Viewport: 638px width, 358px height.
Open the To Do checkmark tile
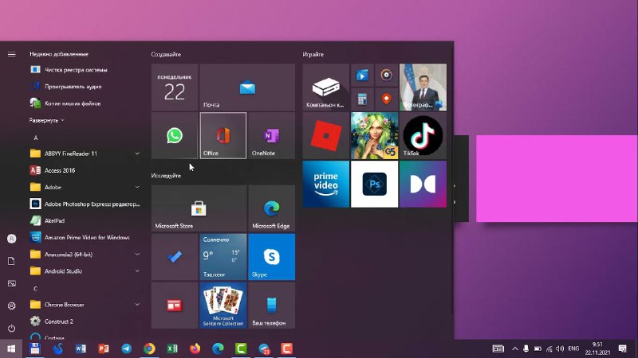(175, 256)
